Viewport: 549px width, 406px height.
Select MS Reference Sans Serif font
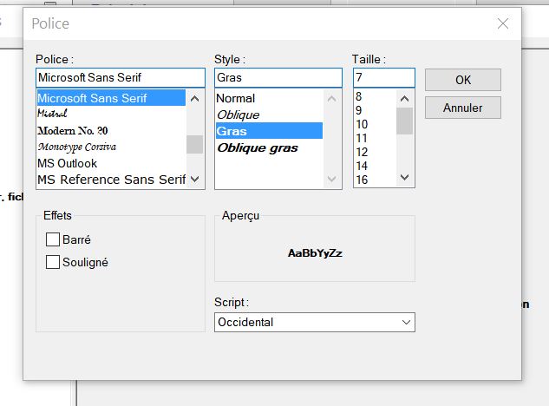pyautogui.click(x=110, y=180)
